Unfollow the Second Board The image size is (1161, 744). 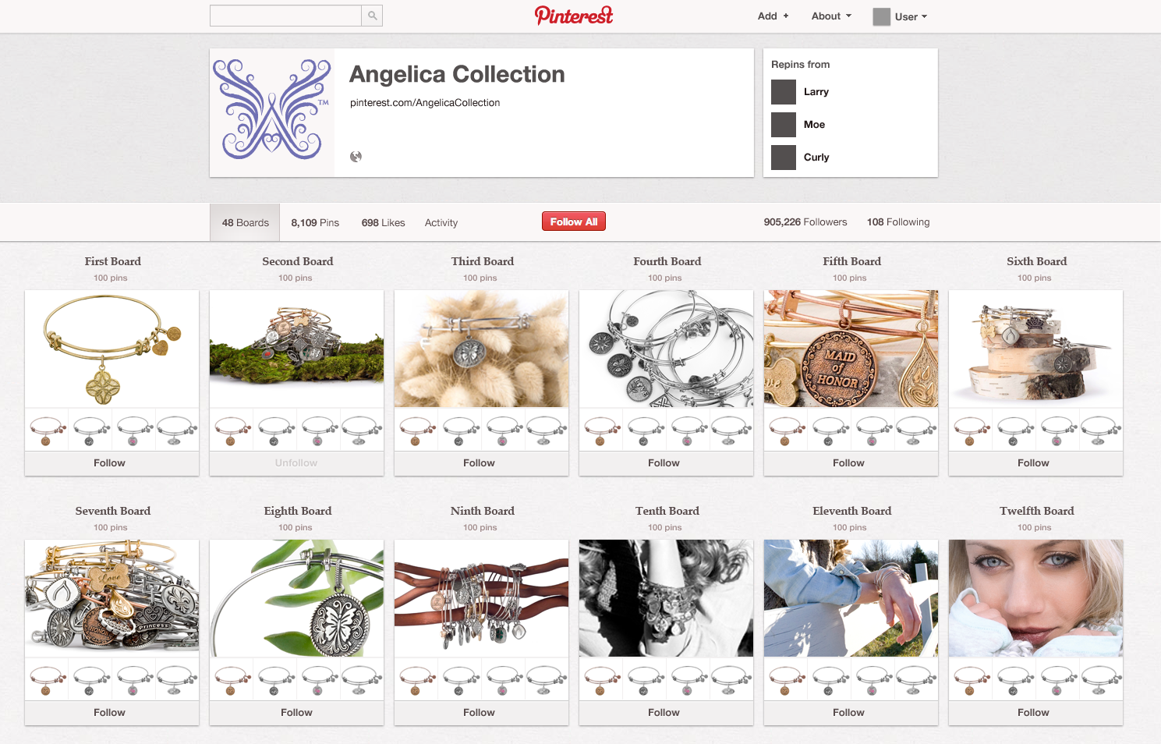pyautogui.click(x=296, y=463)
